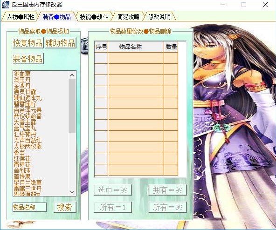Click the item list scrollbar thumb

pyautogui.click(x=72, y=106)
